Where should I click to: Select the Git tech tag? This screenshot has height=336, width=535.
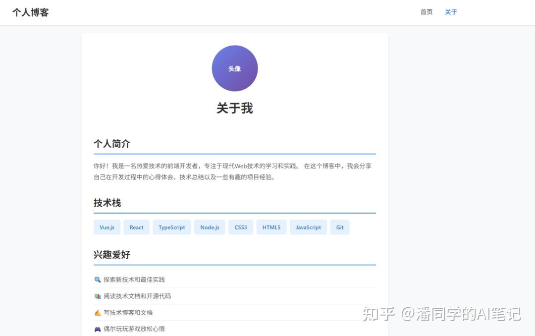(x=340, y=227)
